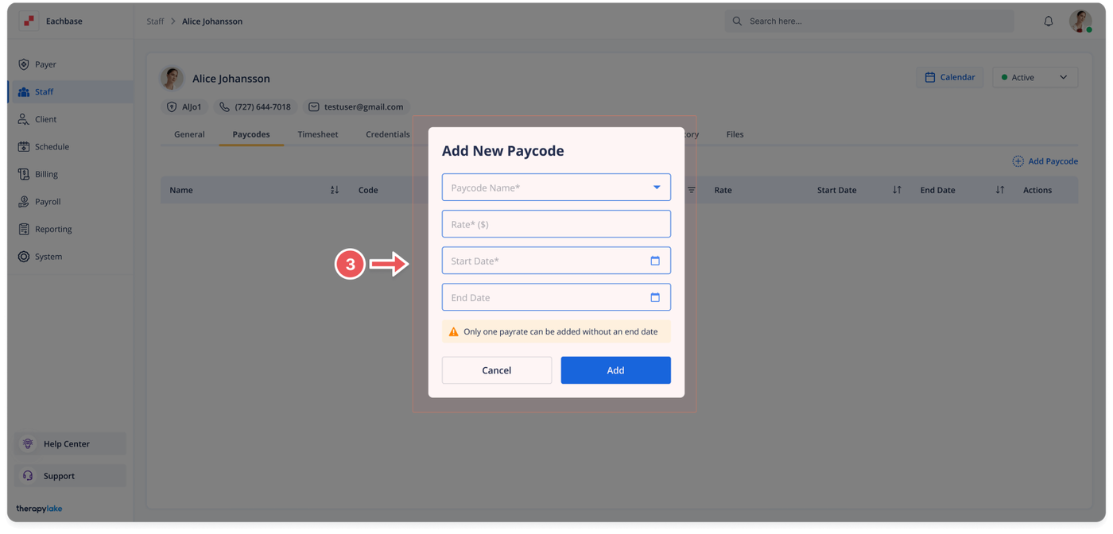The image size is (1113, 534).
Task: Sort table by Name column arrows
Action: [334, 190]
